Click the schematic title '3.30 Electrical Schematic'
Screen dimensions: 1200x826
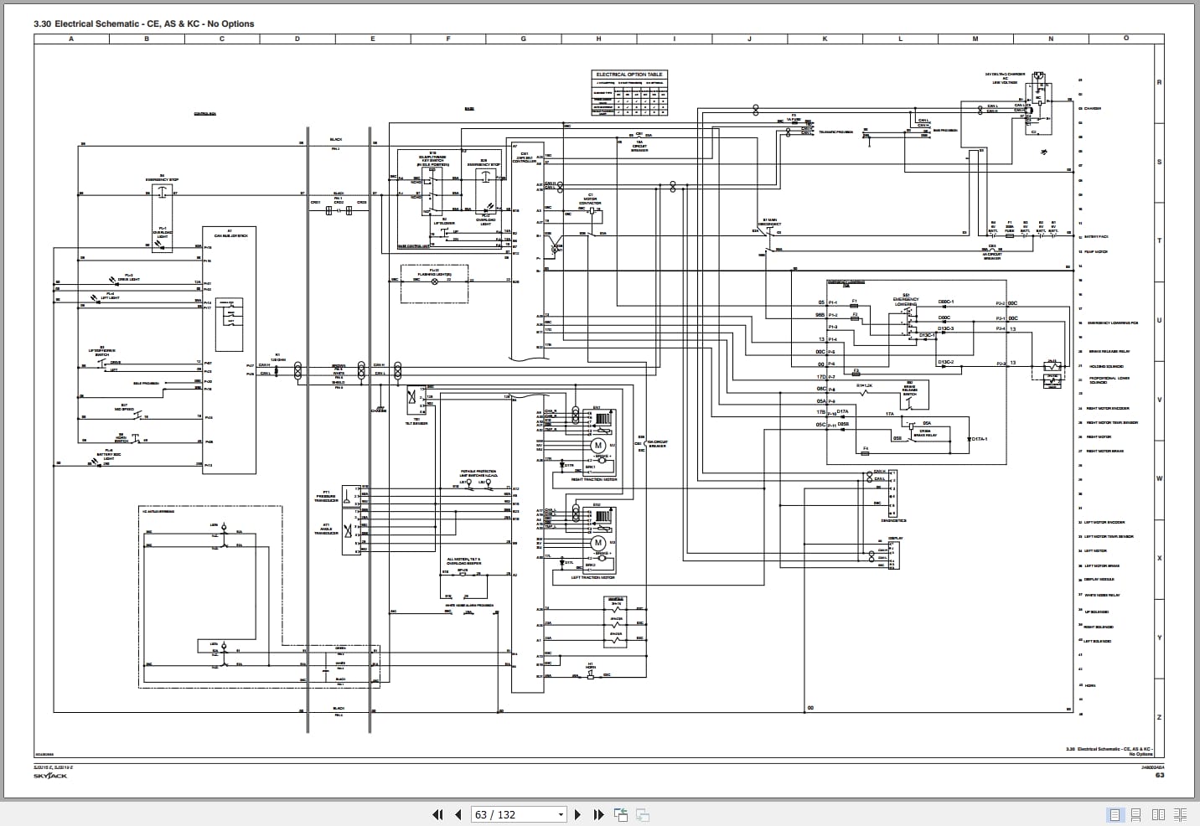tap(143, 23)
